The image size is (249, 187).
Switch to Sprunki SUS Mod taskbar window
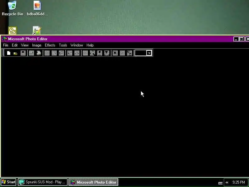coord(43,182)
